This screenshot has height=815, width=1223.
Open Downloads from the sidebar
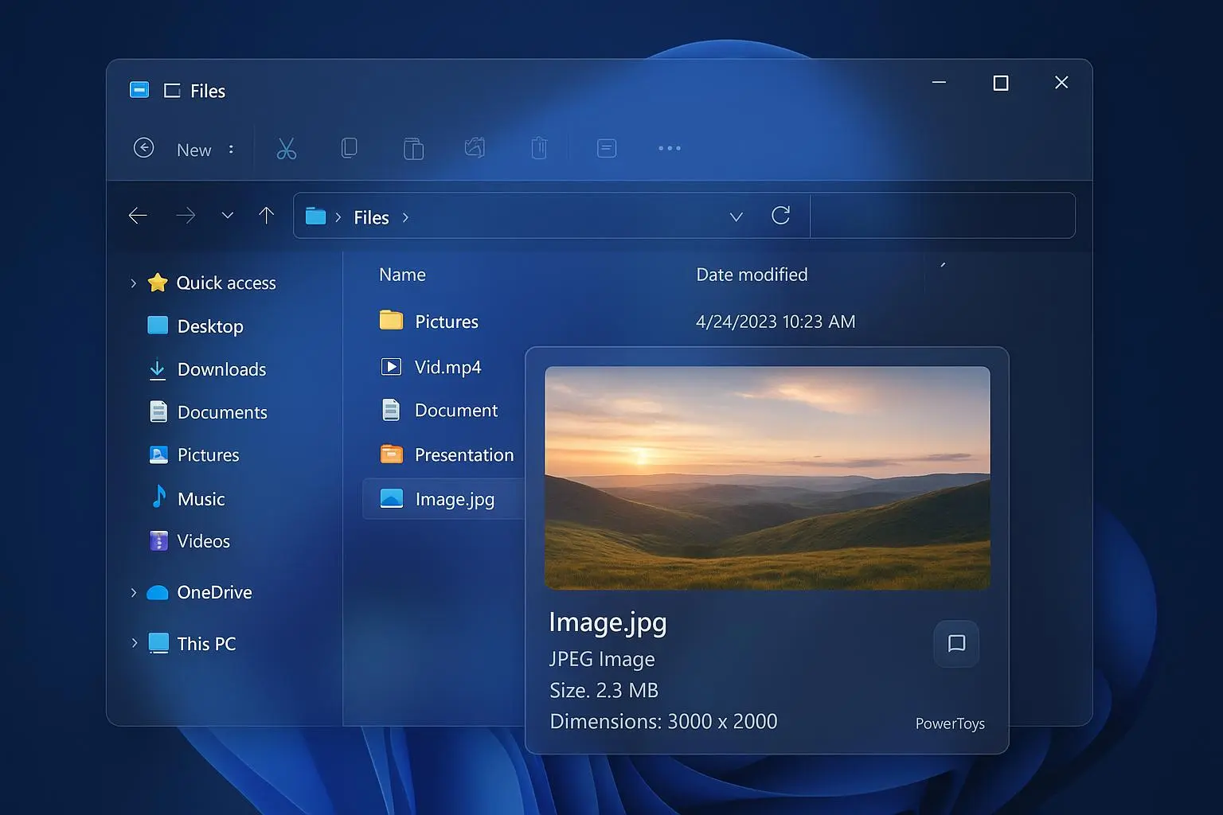click(x=221, y=369)
